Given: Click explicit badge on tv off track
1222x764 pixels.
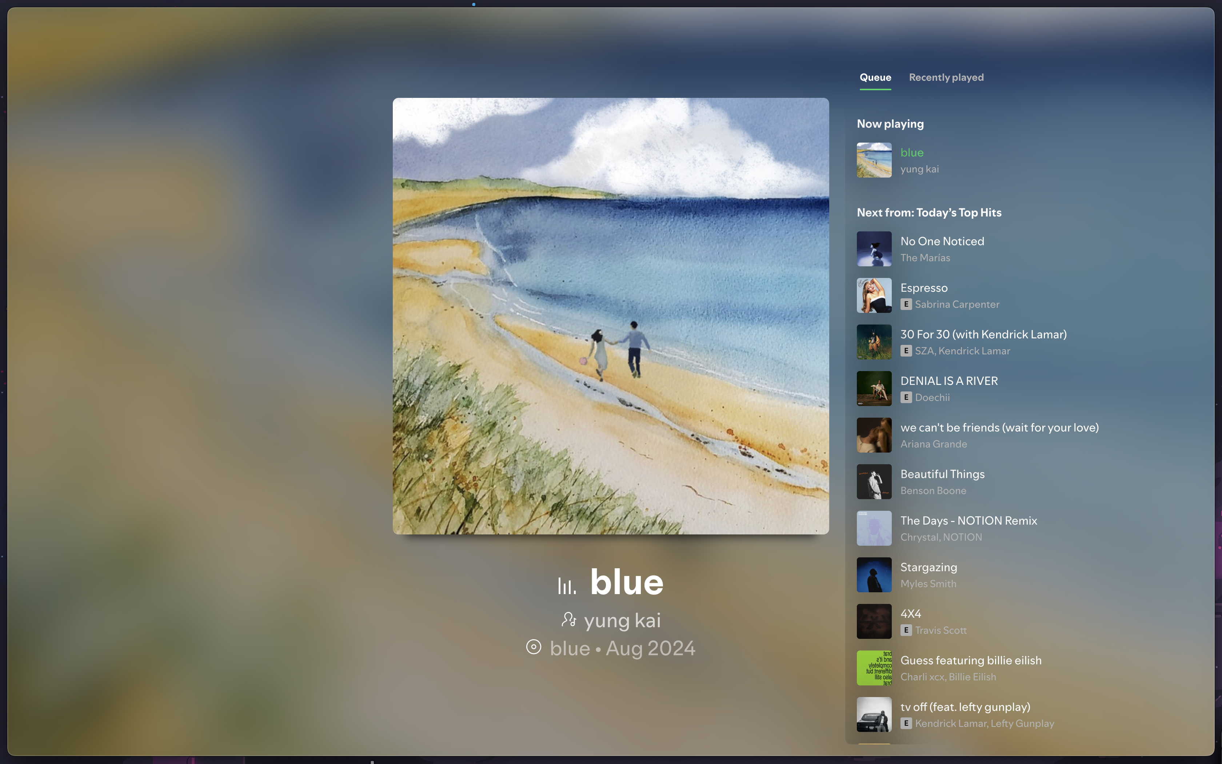Looking at the screenshot, I should 906,723.
